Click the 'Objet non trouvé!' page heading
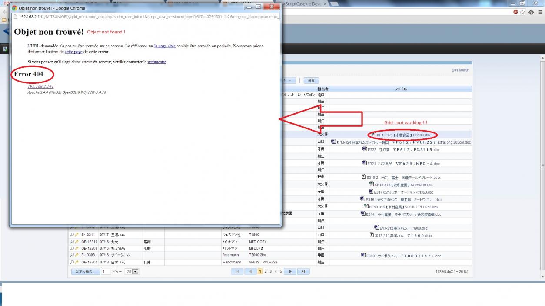 point(49,32)
